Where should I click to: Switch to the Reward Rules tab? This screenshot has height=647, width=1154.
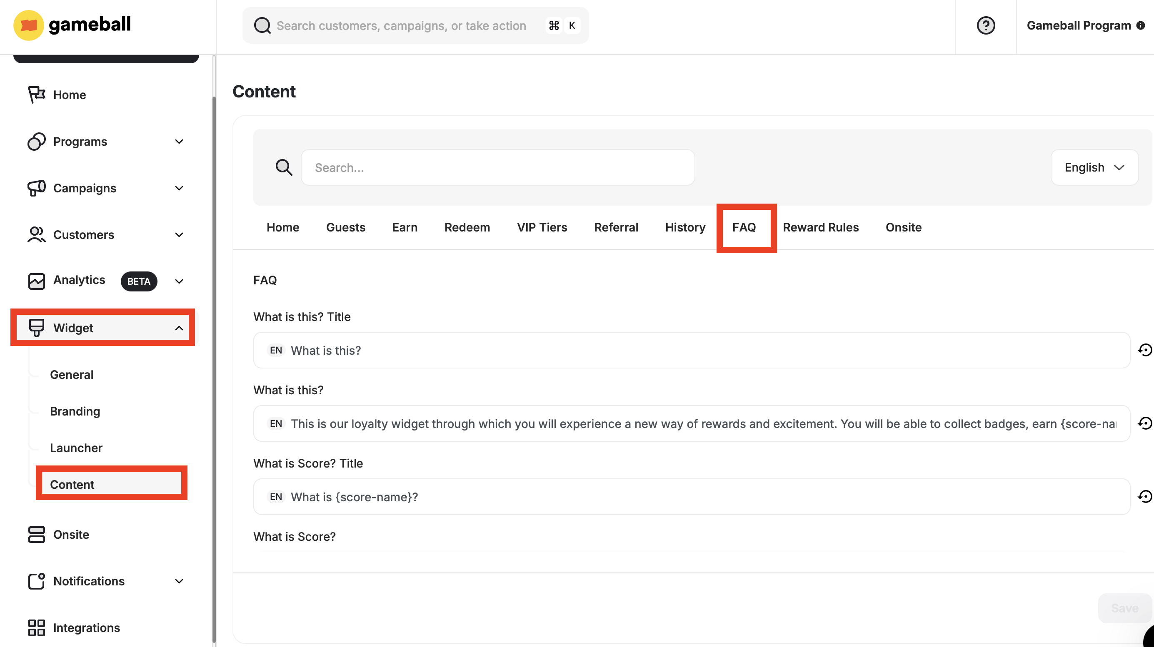click(x=820, y=227)
